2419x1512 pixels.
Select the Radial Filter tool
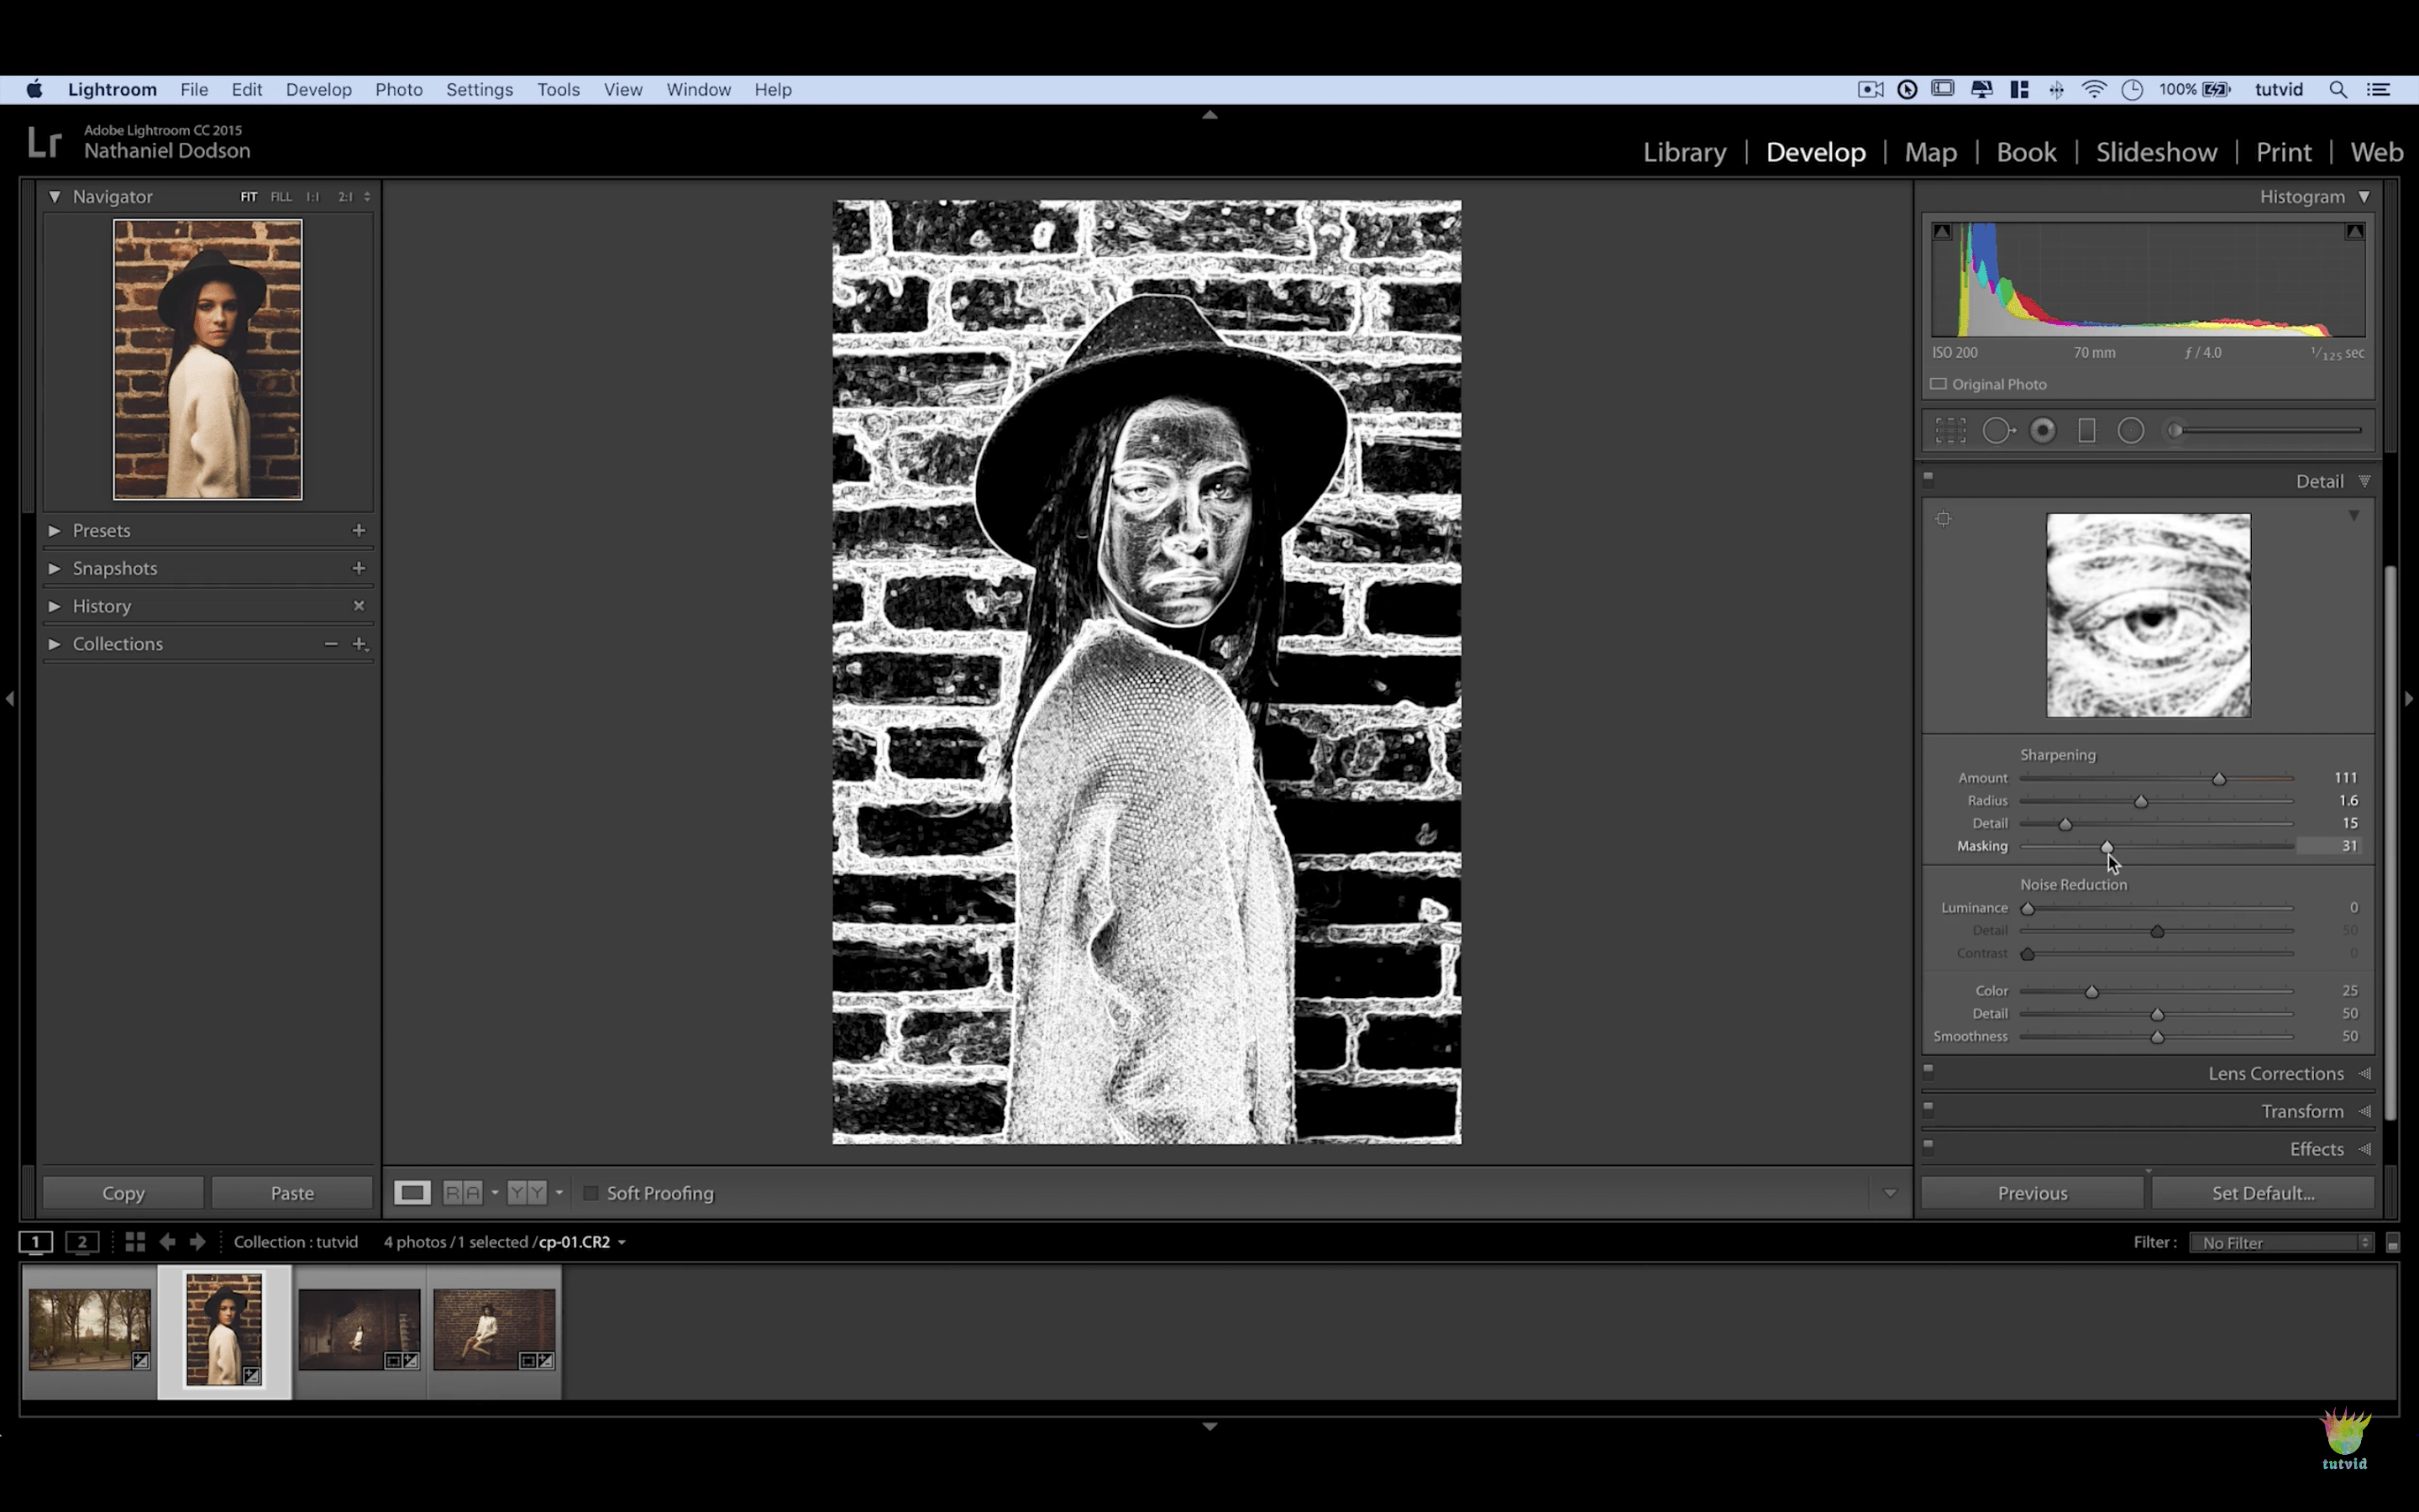click(2131, 431)
